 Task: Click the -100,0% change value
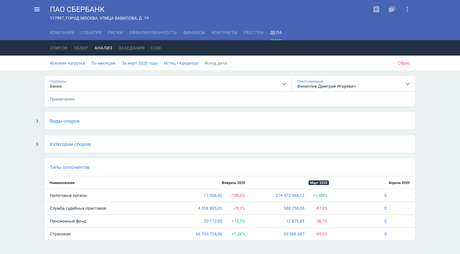(238, 196)
